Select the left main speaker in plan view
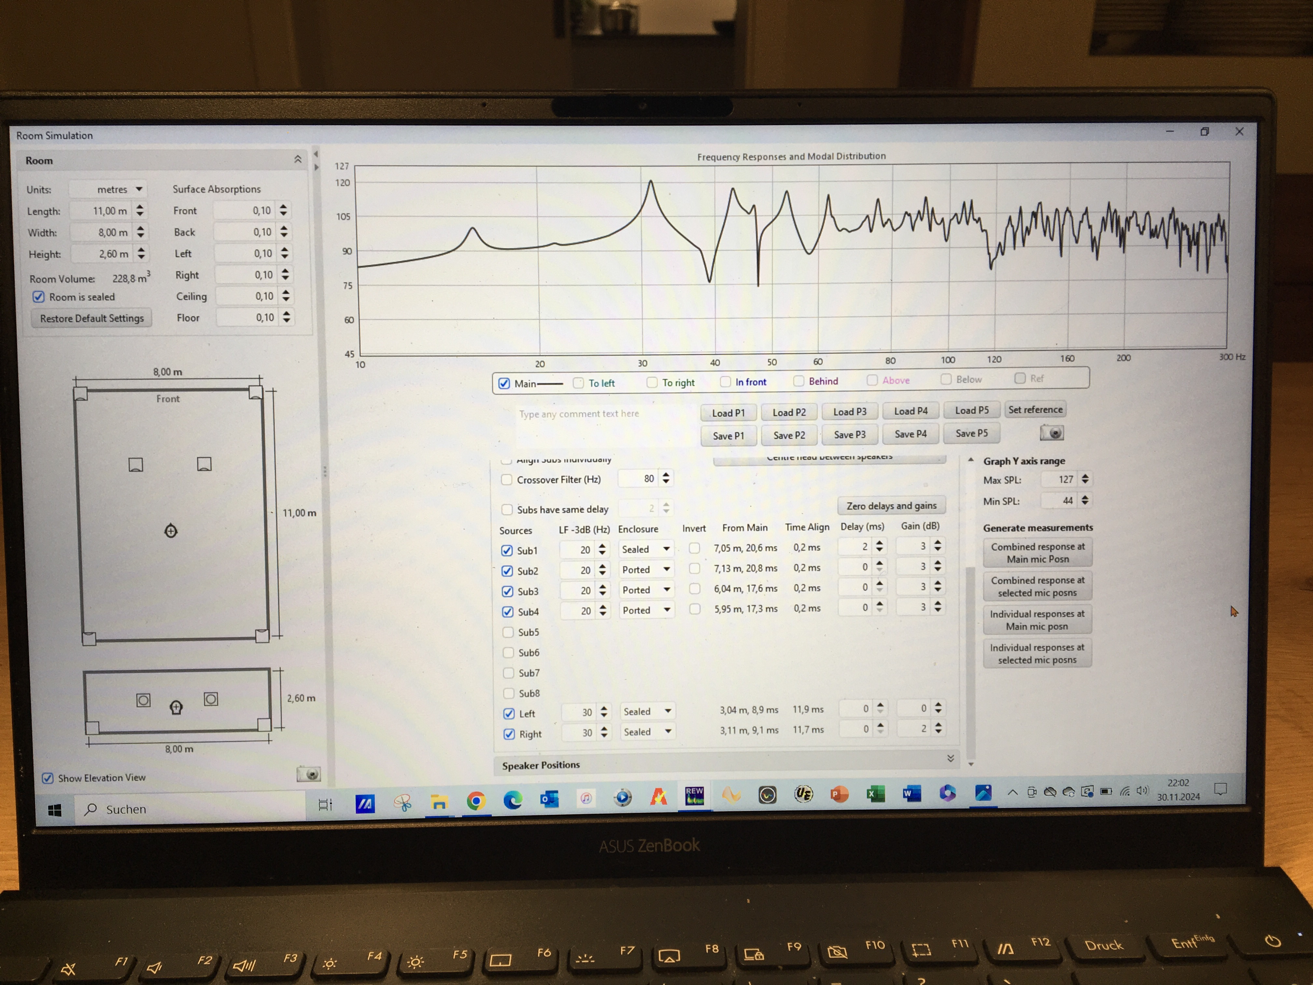The height and width of the screenshot is (985, 1313). [x=136, y=464]
